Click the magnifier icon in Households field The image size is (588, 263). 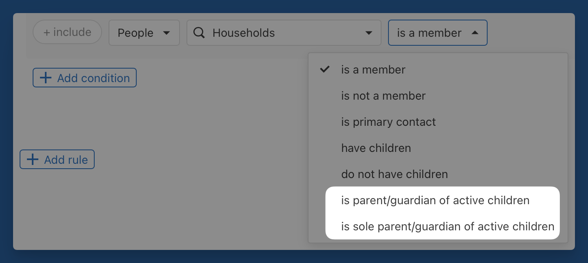point(199,33)
